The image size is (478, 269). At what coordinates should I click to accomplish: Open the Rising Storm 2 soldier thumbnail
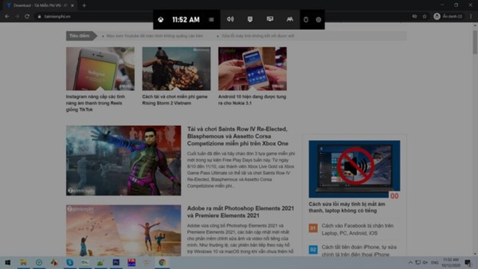click(176, 69)
